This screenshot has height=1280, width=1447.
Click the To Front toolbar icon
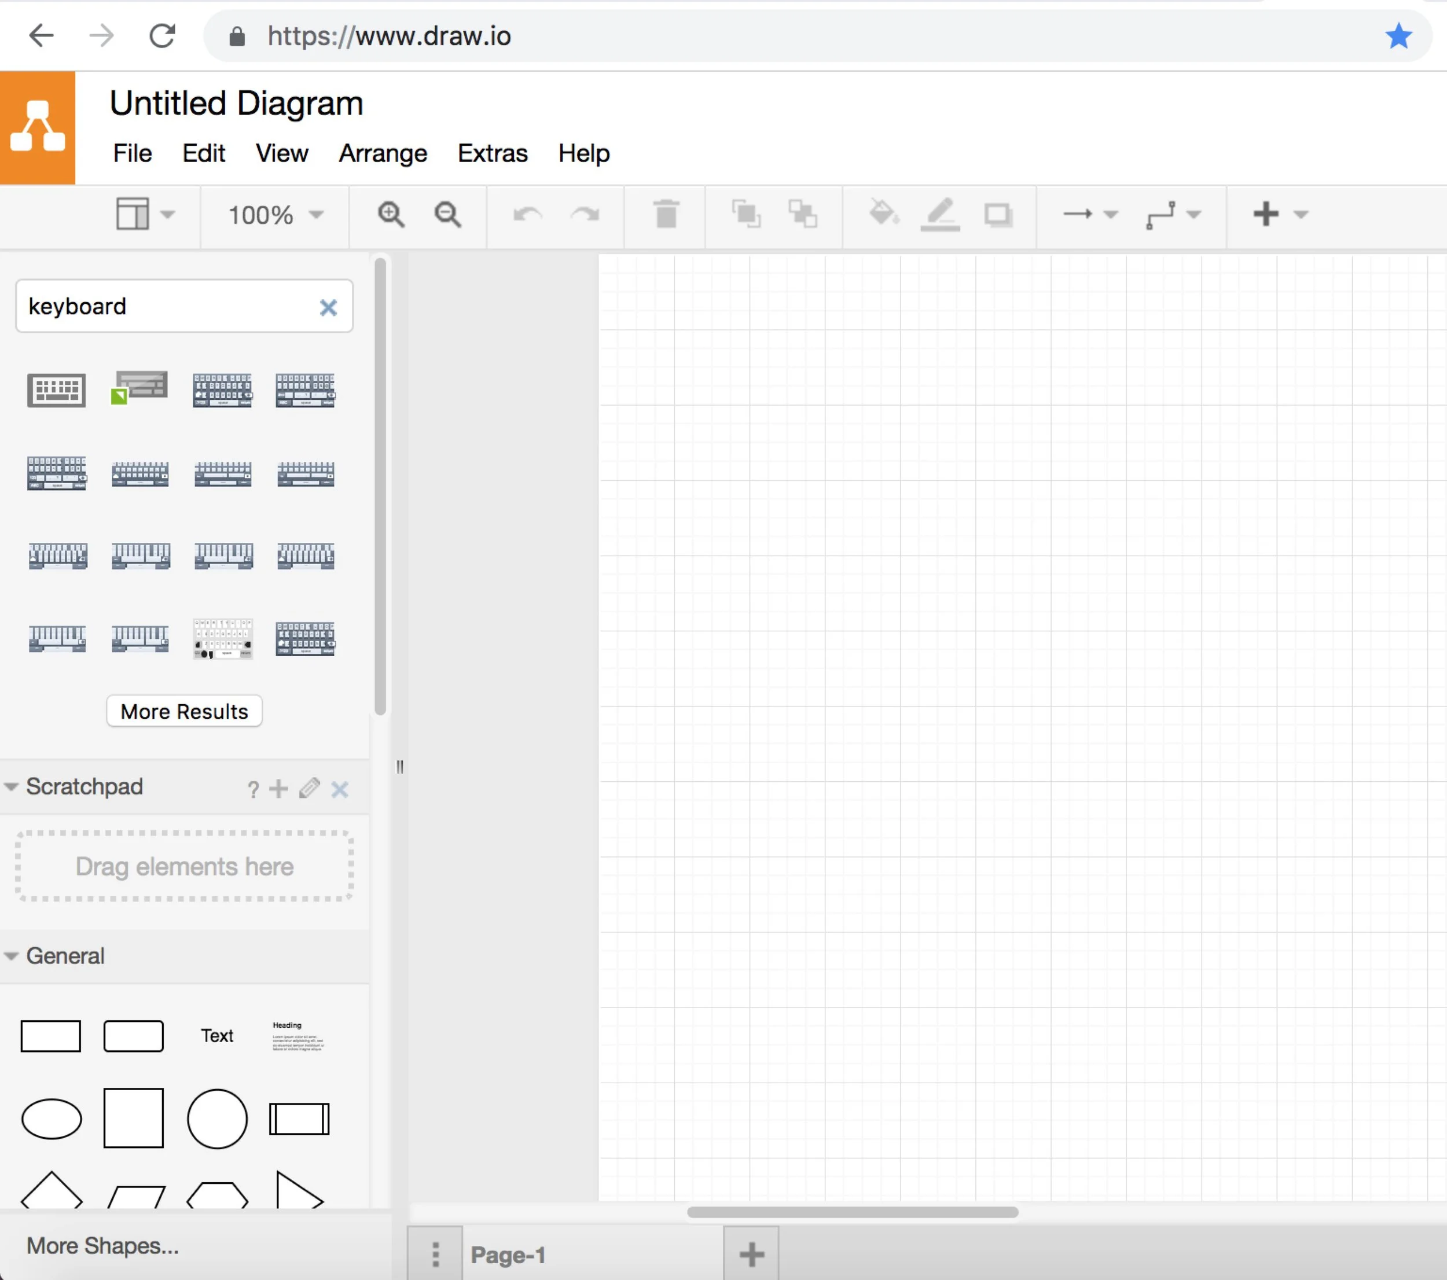coord(745,214)
